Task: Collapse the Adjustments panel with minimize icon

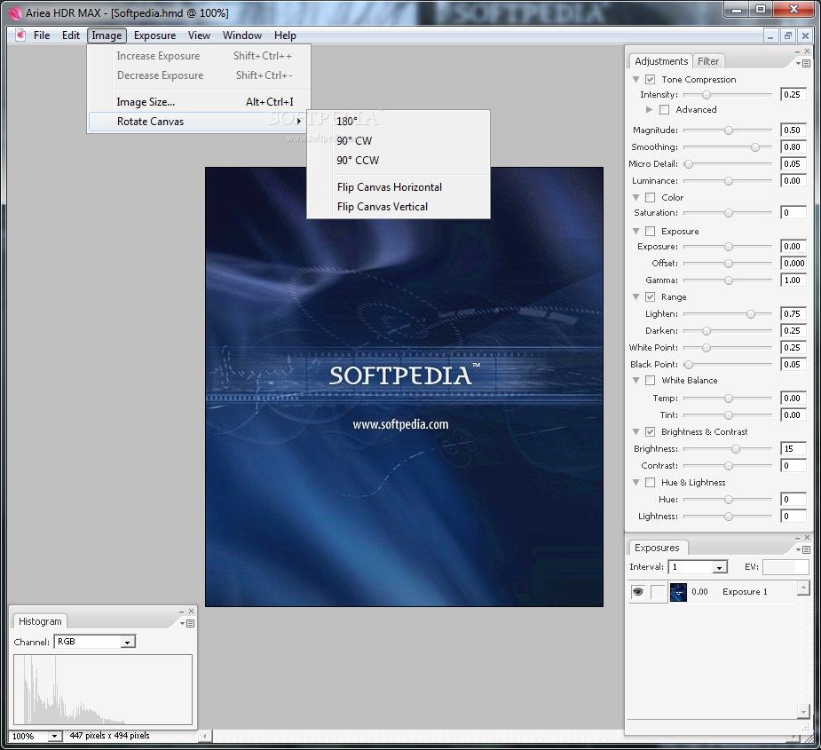Action: (x=797, y=51)
